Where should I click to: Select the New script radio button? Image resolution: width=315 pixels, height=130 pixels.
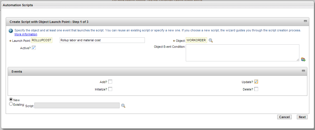[x=11, y=99]
